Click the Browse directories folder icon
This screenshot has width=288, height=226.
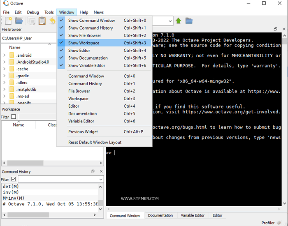[x=189, y=21]
